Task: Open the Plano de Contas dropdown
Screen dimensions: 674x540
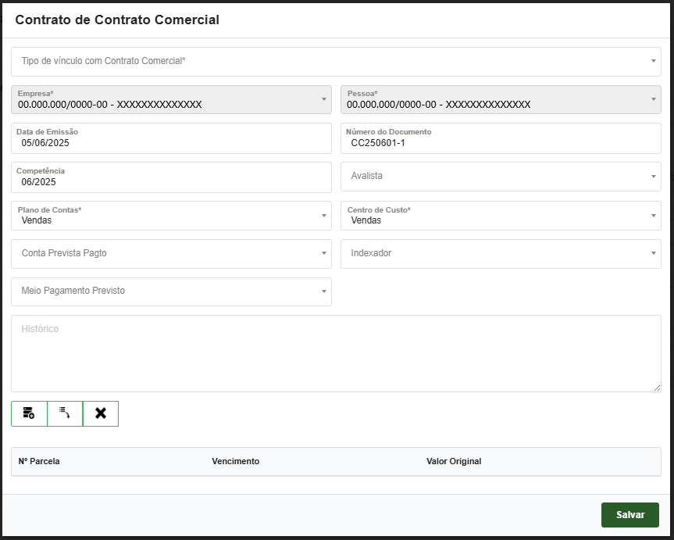Action: [171, 216]
